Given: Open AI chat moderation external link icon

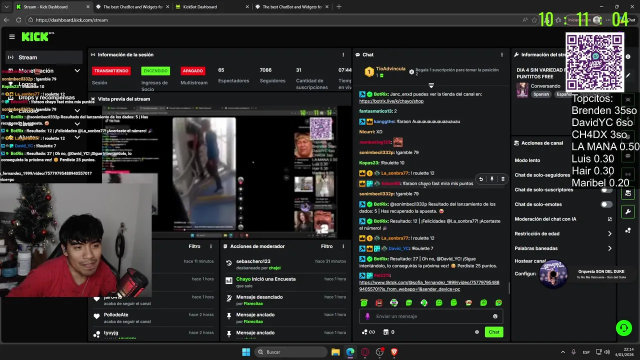Looking at the screenshot, I should [609, 219].
